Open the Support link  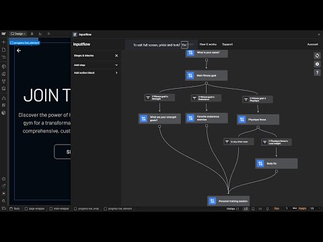point(227,44)
